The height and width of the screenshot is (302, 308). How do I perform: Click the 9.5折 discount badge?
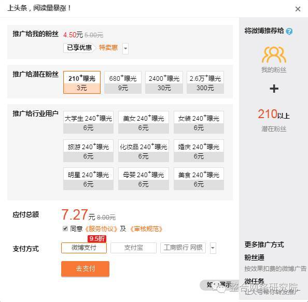pyautogui.click(x=97, y=239)
